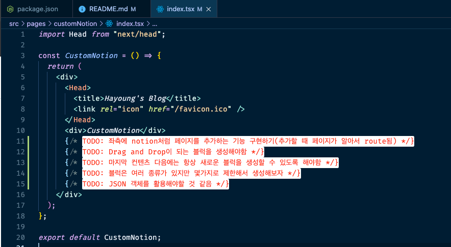Click the return keyword on line 4
451x247 pixels.
[x=60, y=66]
